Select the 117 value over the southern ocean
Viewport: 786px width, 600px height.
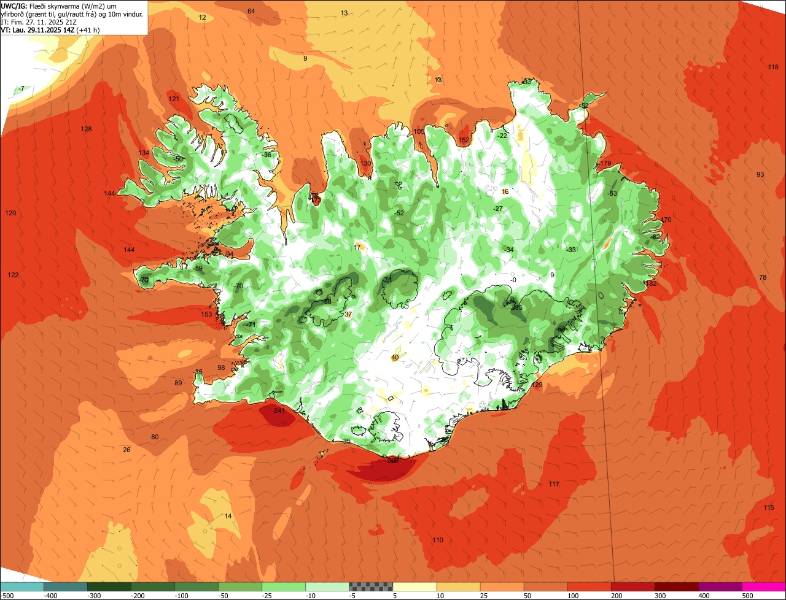554,485
